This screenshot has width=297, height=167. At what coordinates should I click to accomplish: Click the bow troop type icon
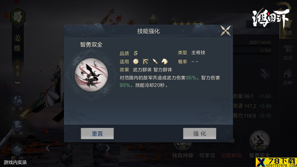(145, 61)
